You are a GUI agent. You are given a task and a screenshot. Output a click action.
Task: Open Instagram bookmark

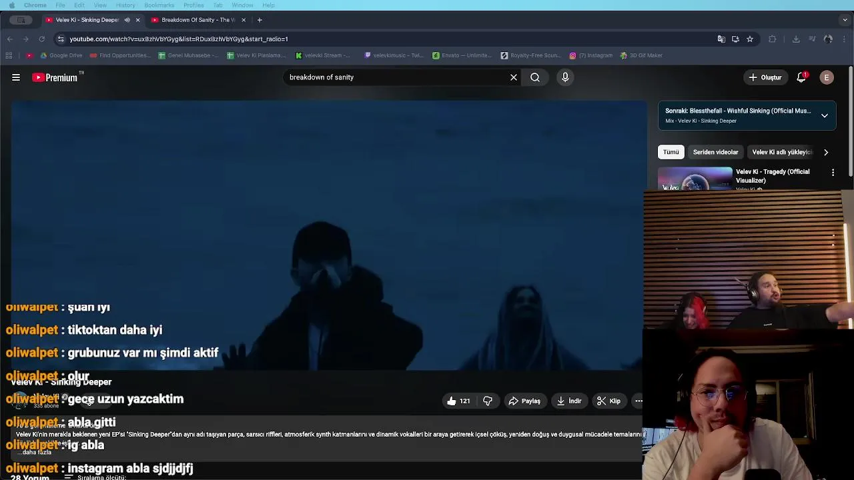(x=591, y=55)
